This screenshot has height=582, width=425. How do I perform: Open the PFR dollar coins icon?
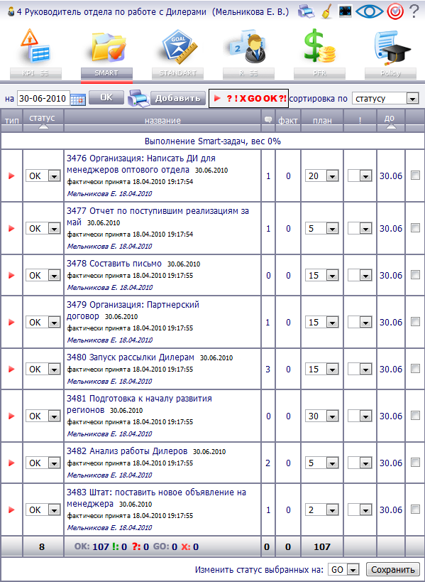coord(319,46)
